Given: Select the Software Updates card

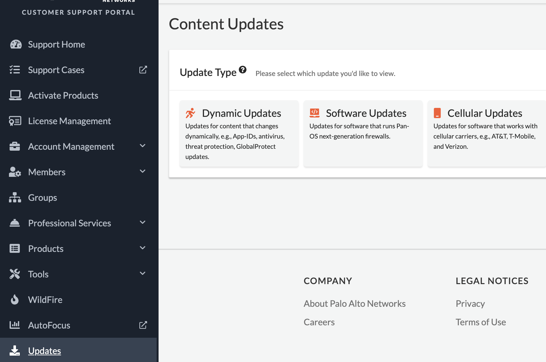Looking at the screenshot, I should click(x=363, y=134).
